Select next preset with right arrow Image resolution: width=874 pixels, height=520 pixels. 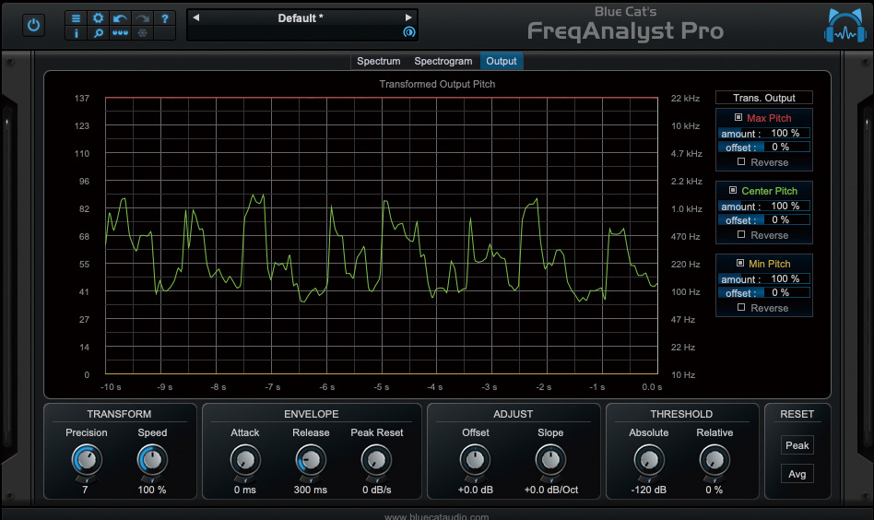(408, 18)
